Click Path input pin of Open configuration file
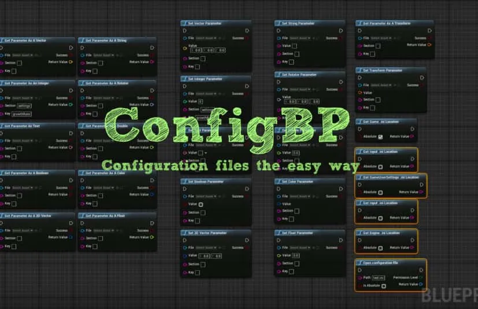The height and width of the screenshot is (309, 478). (360, 278)
